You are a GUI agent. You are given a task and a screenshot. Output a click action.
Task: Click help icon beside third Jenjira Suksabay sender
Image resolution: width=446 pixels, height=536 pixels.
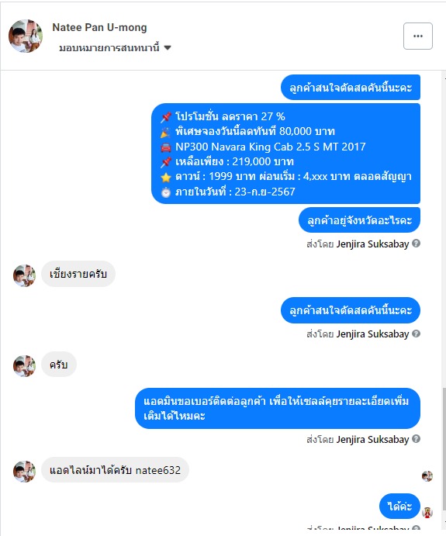416,439
